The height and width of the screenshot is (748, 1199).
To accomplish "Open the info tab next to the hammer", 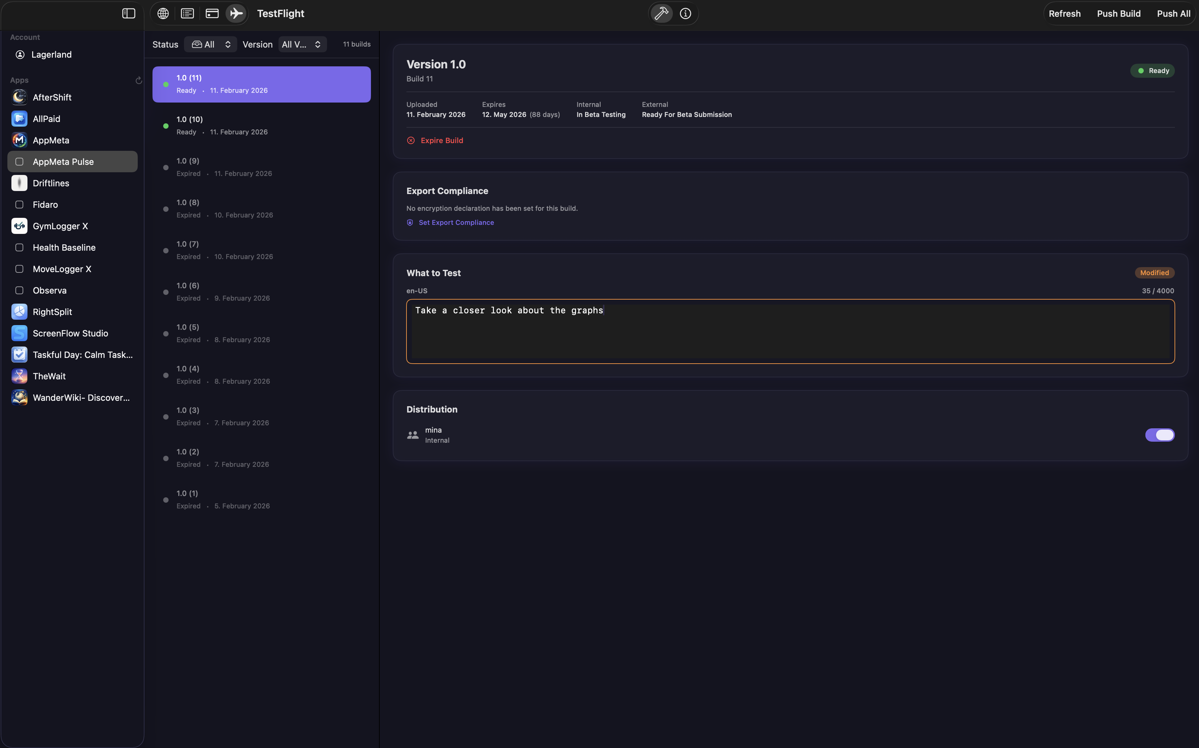I will (x=685, y=13).
